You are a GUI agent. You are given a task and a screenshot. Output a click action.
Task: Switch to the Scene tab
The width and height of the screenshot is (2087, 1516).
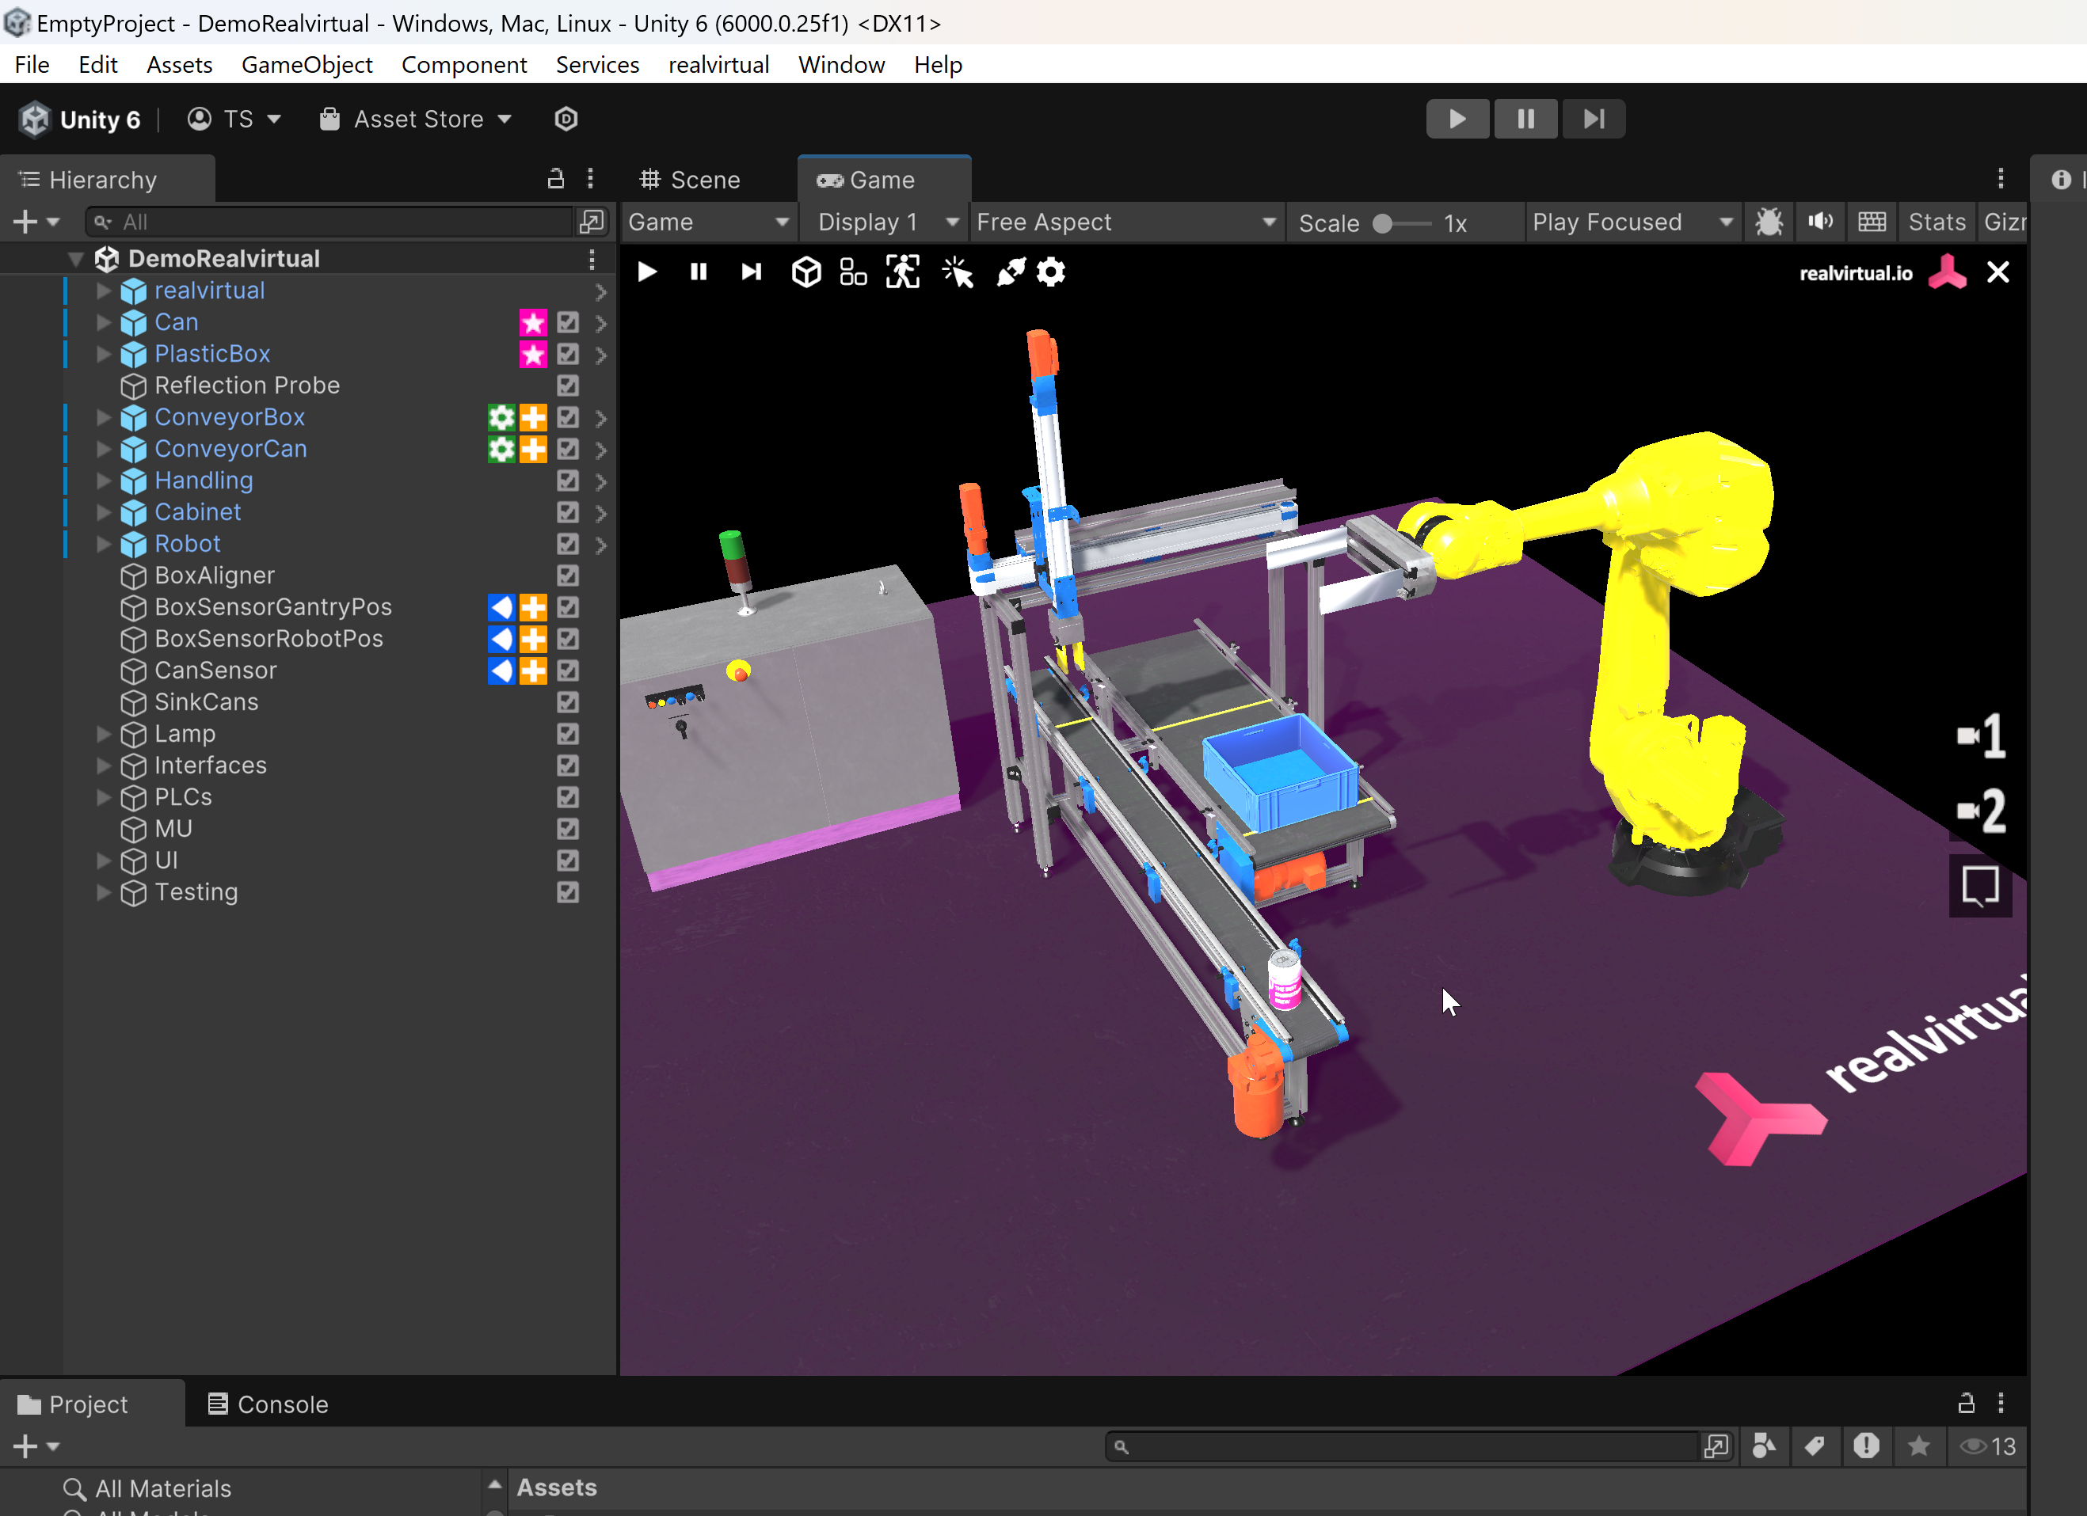pos(691,180)
